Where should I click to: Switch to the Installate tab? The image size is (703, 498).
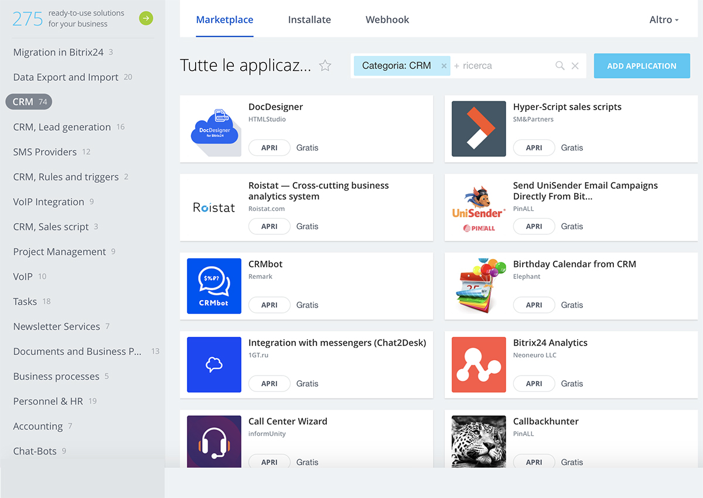coord(309,19)
